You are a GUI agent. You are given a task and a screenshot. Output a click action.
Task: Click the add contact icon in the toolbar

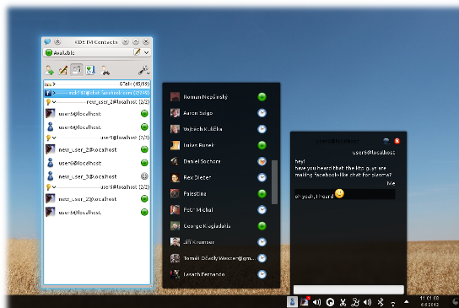[x=50, y=70]
